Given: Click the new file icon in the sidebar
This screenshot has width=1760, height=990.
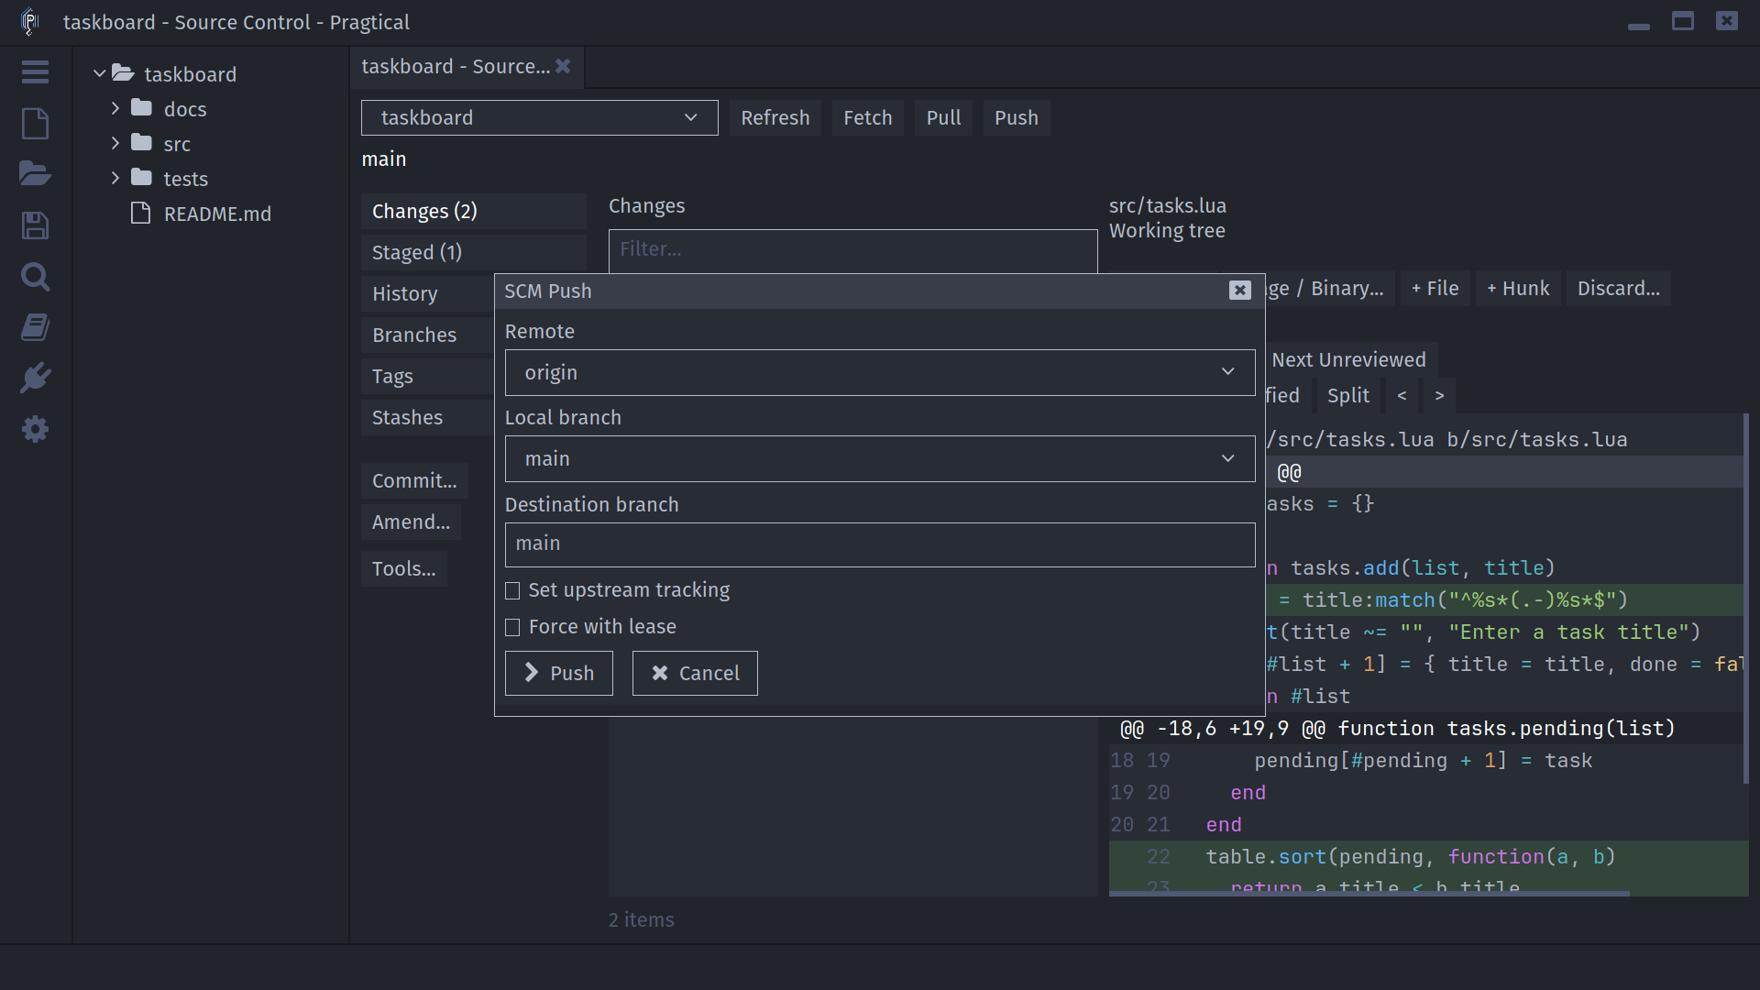Looking at the screenshot, I should click(x=35, y=124).
